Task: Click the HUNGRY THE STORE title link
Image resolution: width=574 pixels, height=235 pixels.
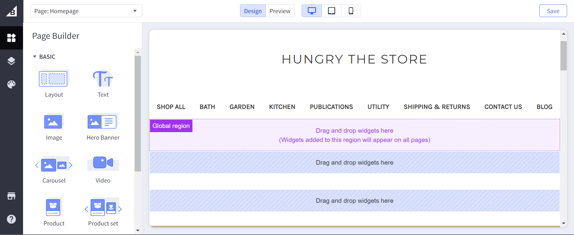Action: tap(354, 59)
